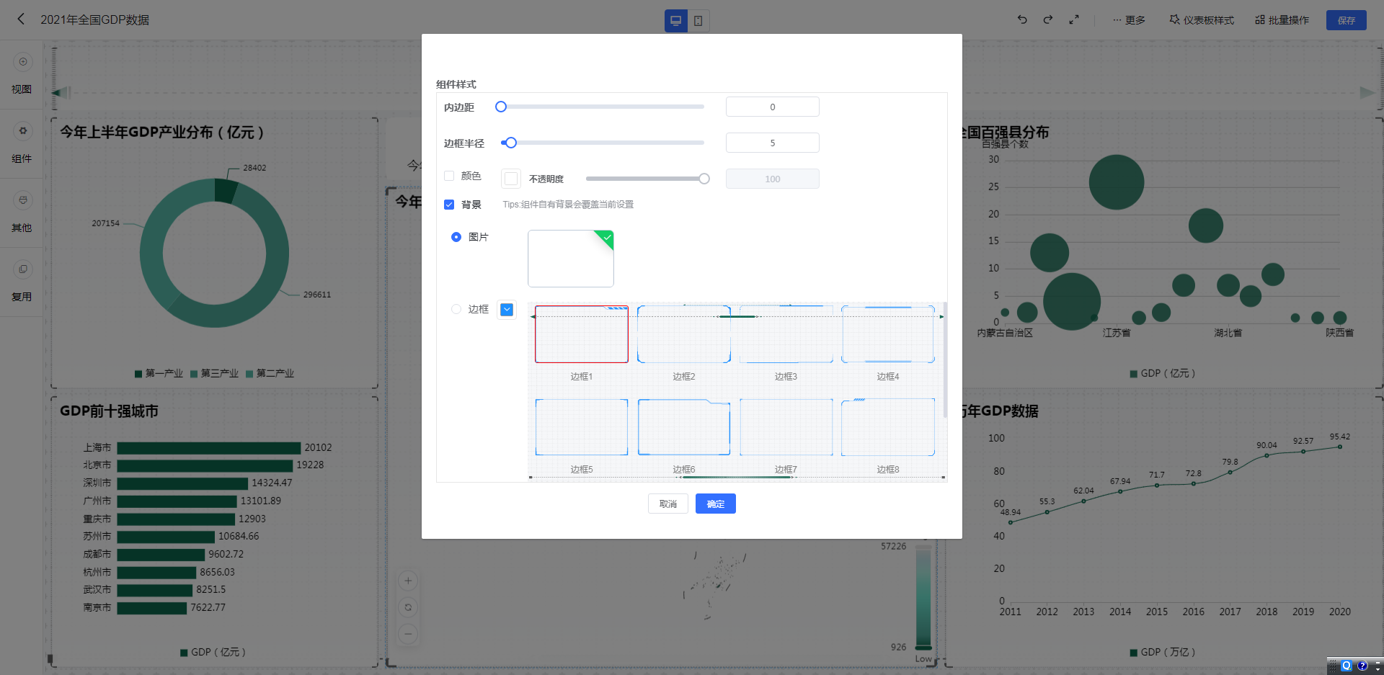Toggle GDP（亿元）legend in bubble chart
This screenshot has width=1384, height=675.
click(1163, 373)
